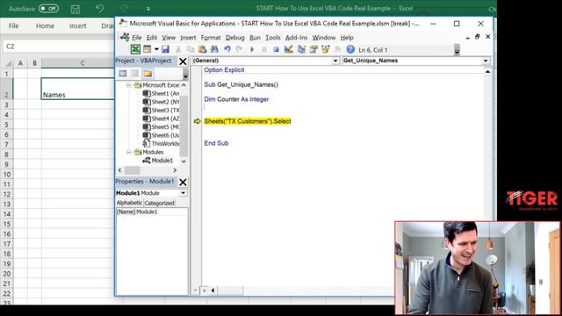Image resolution: width=562 pixels, height=316 pixels.
Task: Click the Excel Undo icon in title bar
Action: tap(100, 9)
